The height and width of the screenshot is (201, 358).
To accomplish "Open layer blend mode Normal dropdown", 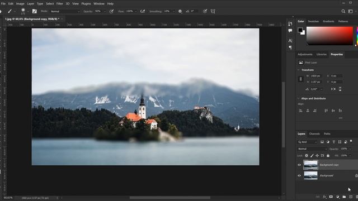I will point(312,149).
